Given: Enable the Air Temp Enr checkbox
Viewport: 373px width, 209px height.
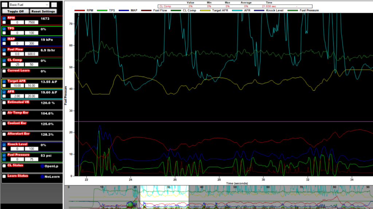Looking at the screenshot, I should point(4,113).
